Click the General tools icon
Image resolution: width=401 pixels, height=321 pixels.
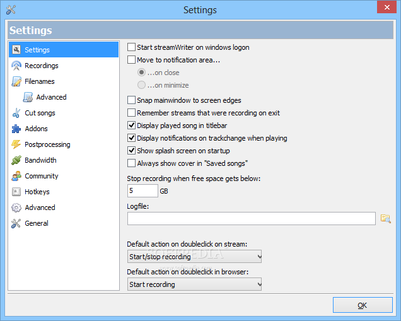[16, 223]
